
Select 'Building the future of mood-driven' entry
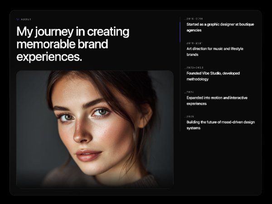(x=221, y=125)
